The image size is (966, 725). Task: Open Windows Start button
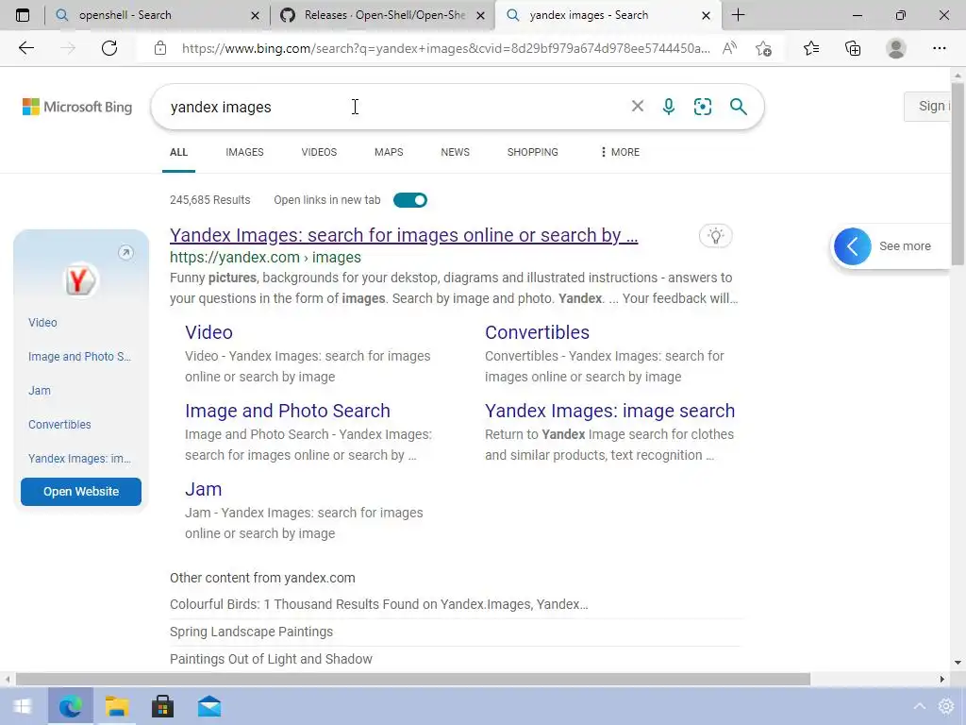(x=23, y=706)
